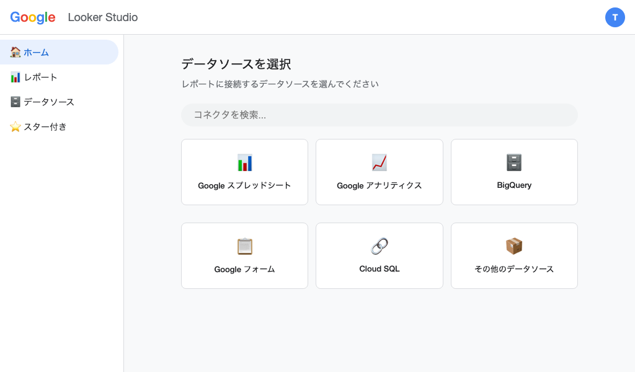Click the home icon in the sidebar
Image resolution: width=635 pixels, height=372 pixels.
tap(16, 52)
